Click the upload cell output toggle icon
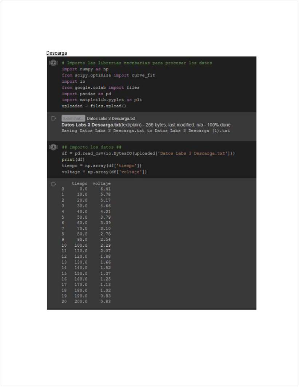This screenshot has height=387, width=299. coord(53,118)
